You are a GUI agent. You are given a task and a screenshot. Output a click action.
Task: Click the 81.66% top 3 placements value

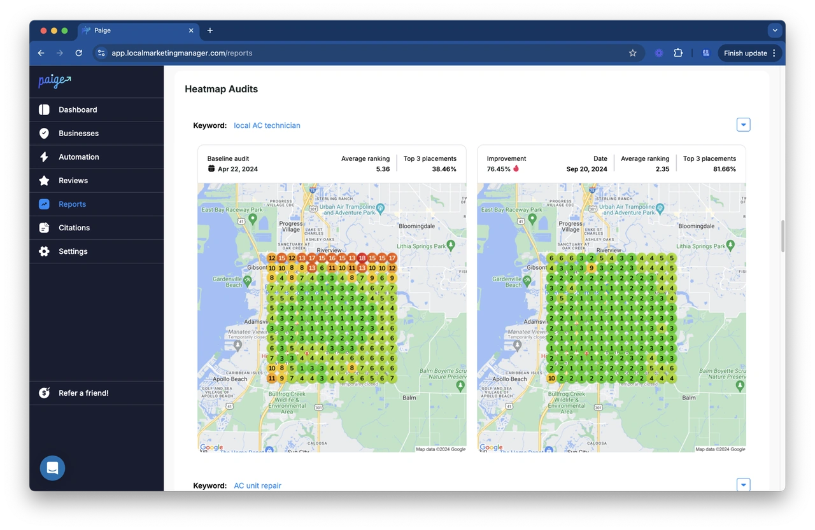[x=724, y=169]
